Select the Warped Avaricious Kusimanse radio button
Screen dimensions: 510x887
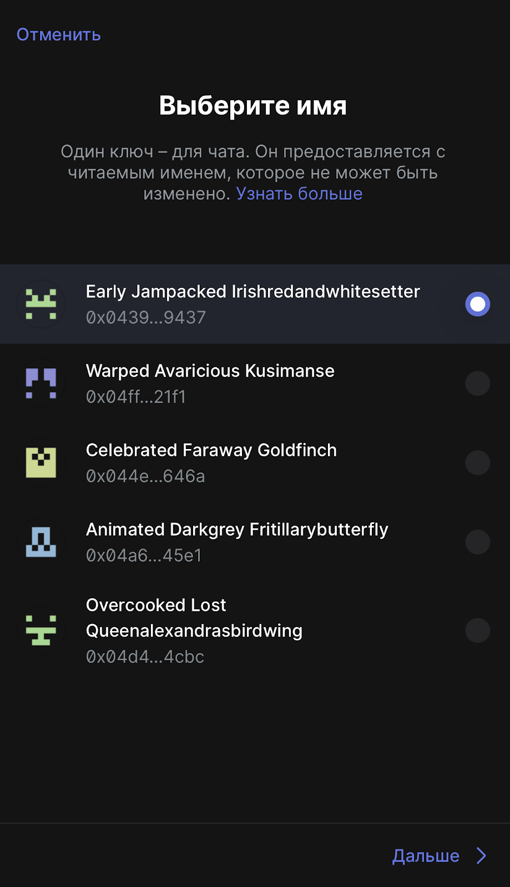pos(477,384)
